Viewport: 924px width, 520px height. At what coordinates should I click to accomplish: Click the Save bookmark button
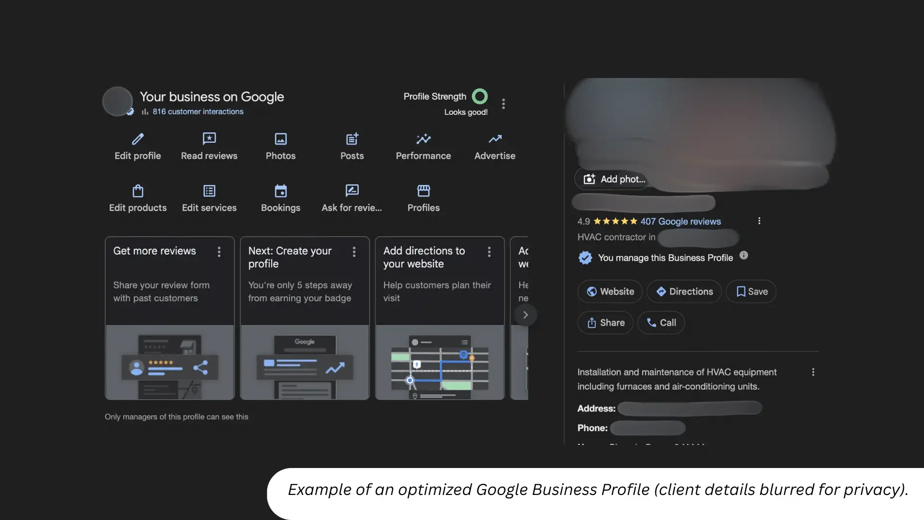click(x=751, y=291)
